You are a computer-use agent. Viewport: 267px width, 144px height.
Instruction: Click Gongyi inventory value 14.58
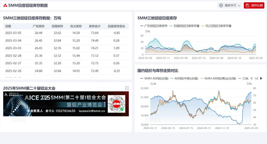[x=76, y=33]
